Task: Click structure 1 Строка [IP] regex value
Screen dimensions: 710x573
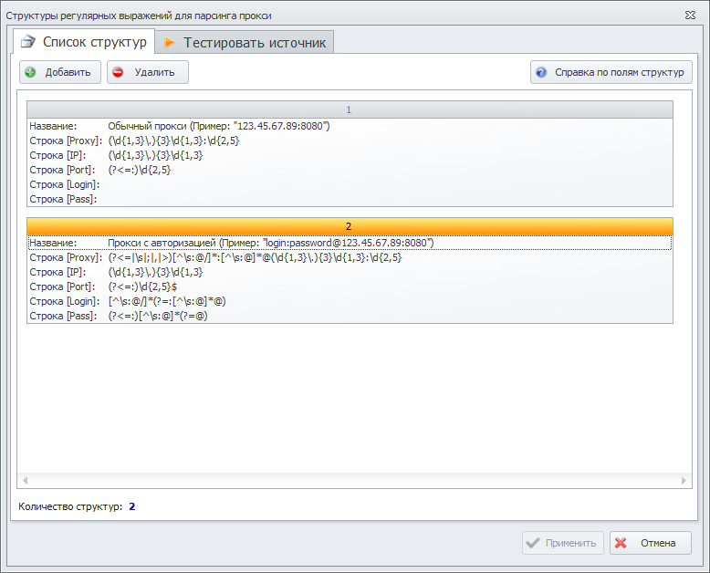Action: (x=155, y=155)
